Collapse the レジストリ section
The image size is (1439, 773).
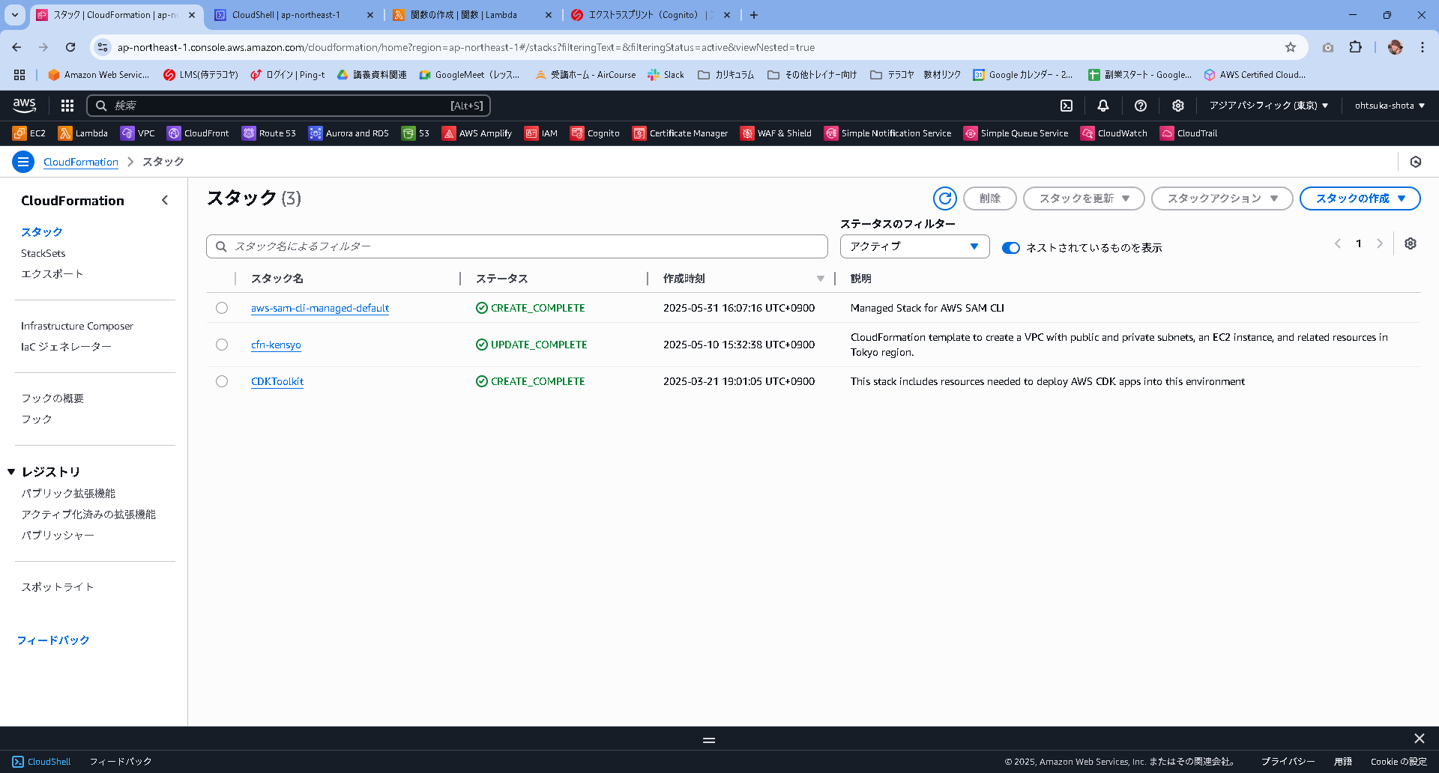coord(11,472)
